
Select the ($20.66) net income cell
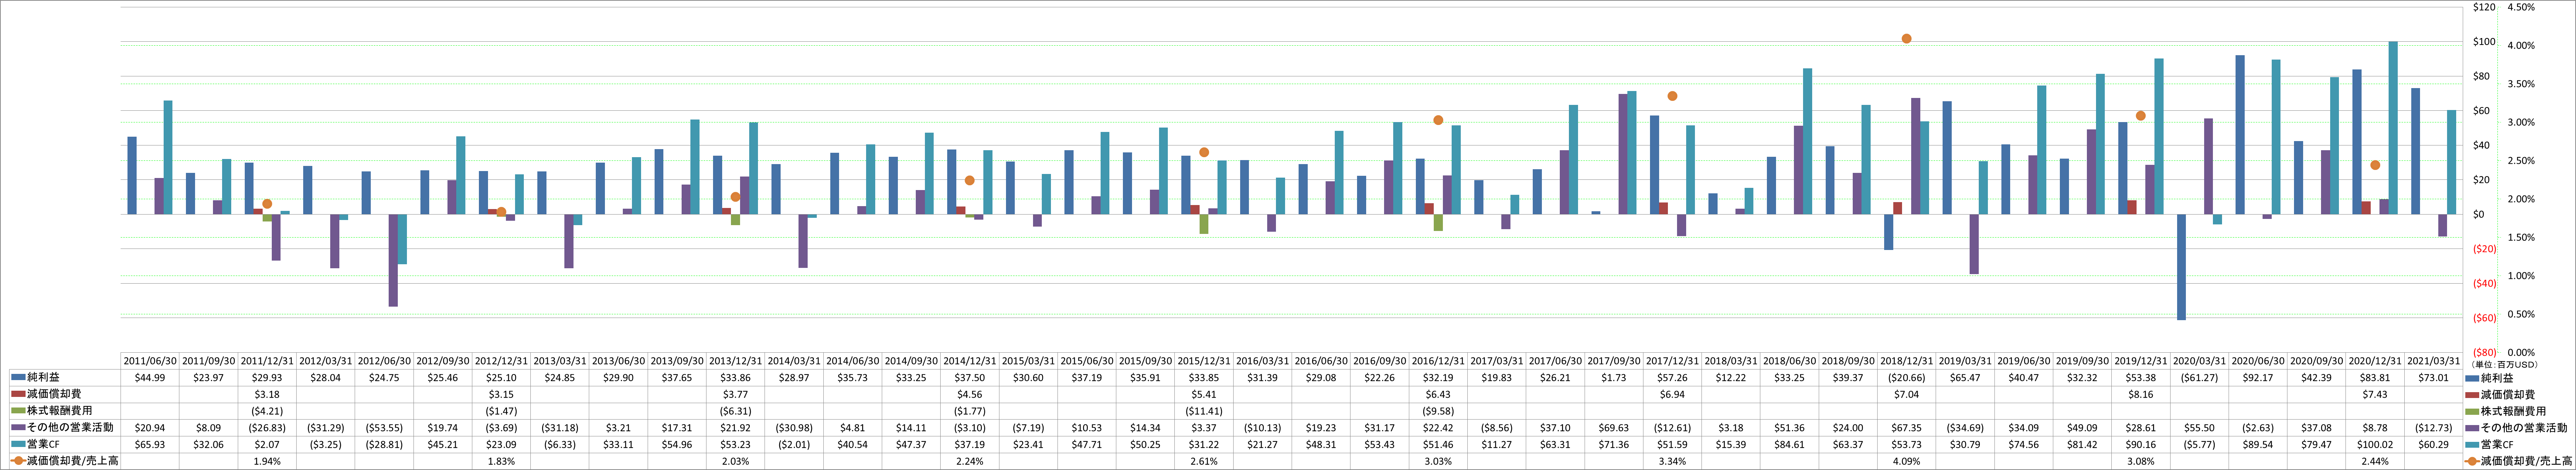(x=1906, y=378)
